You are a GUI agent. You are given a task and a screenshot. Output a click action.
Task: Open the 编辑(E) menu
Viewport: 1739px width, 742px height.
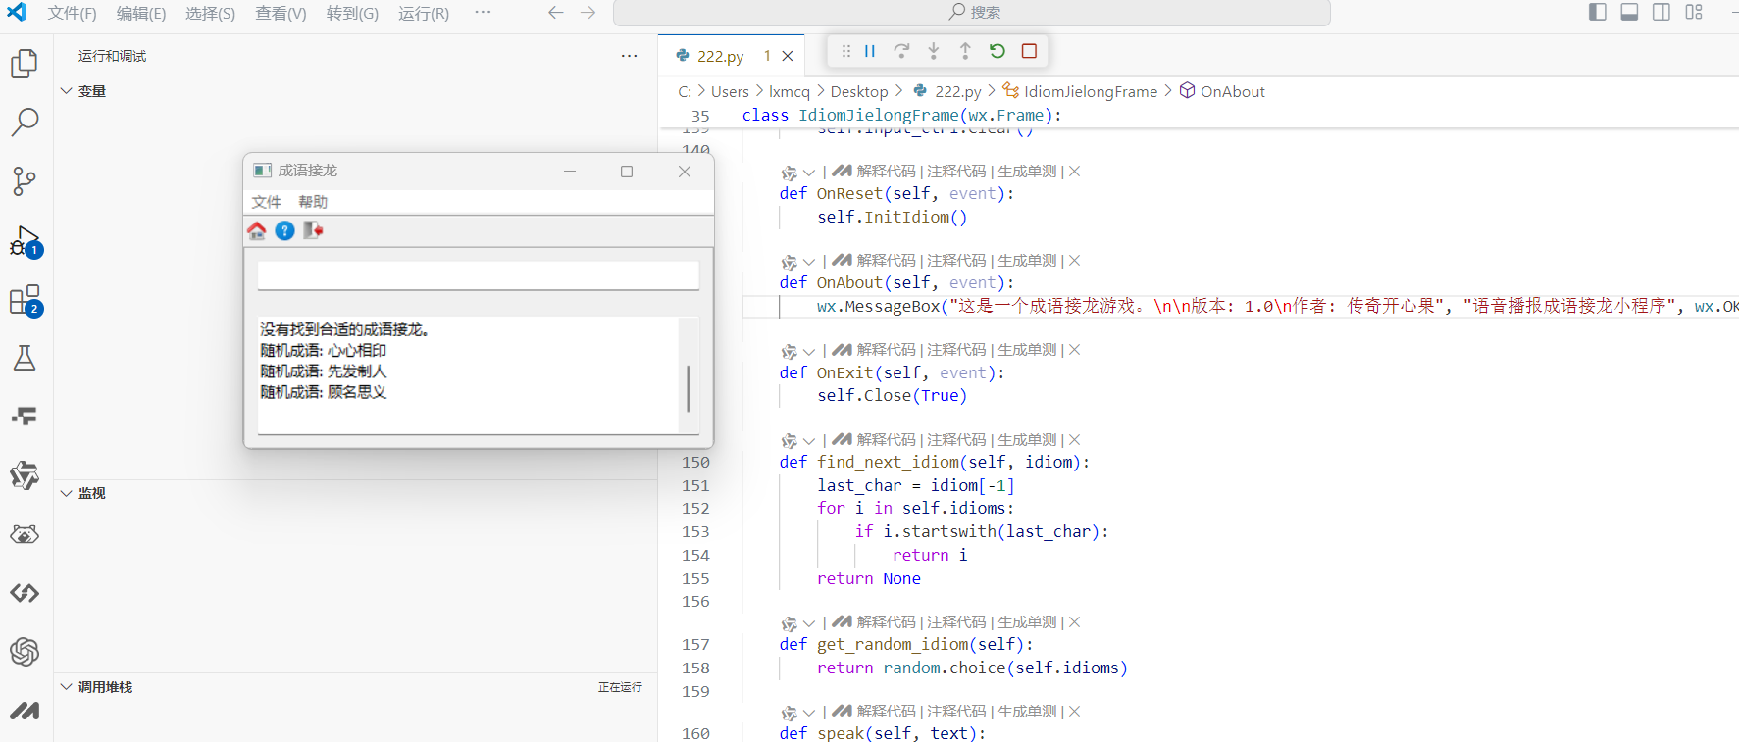tap(140, 13)
